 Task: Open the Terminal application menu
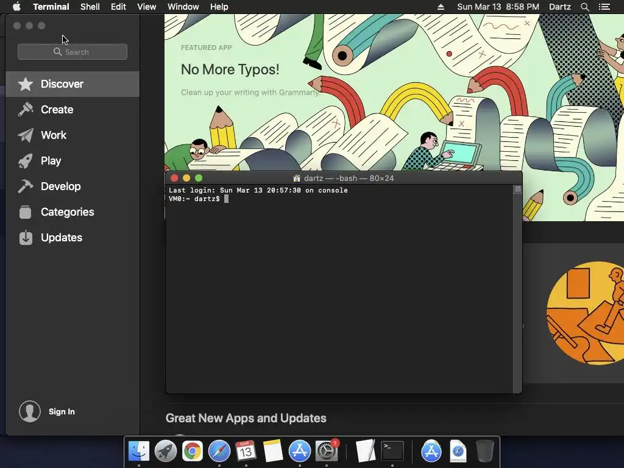click(x=51, y=7)
